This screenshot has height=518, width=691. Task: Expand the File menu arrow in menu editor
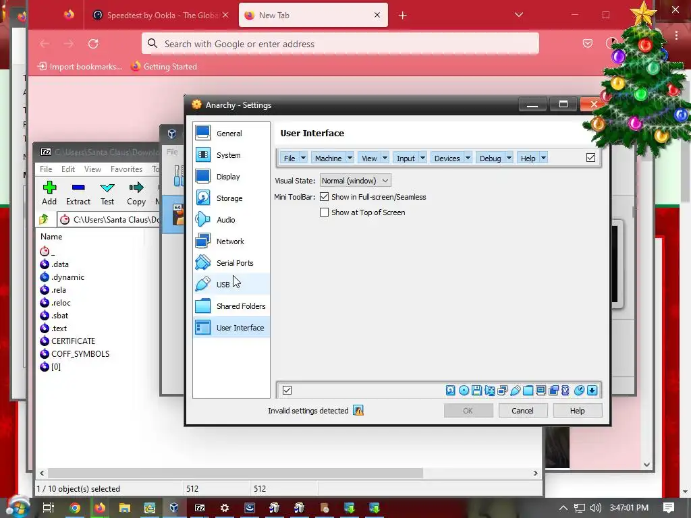tap(303, 158)
